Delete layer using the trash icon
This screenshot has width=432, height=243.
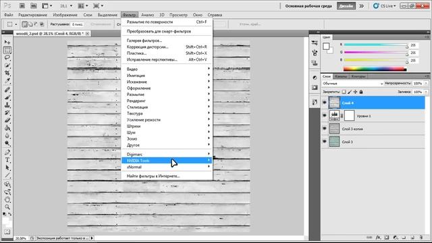tap(421, 237)
